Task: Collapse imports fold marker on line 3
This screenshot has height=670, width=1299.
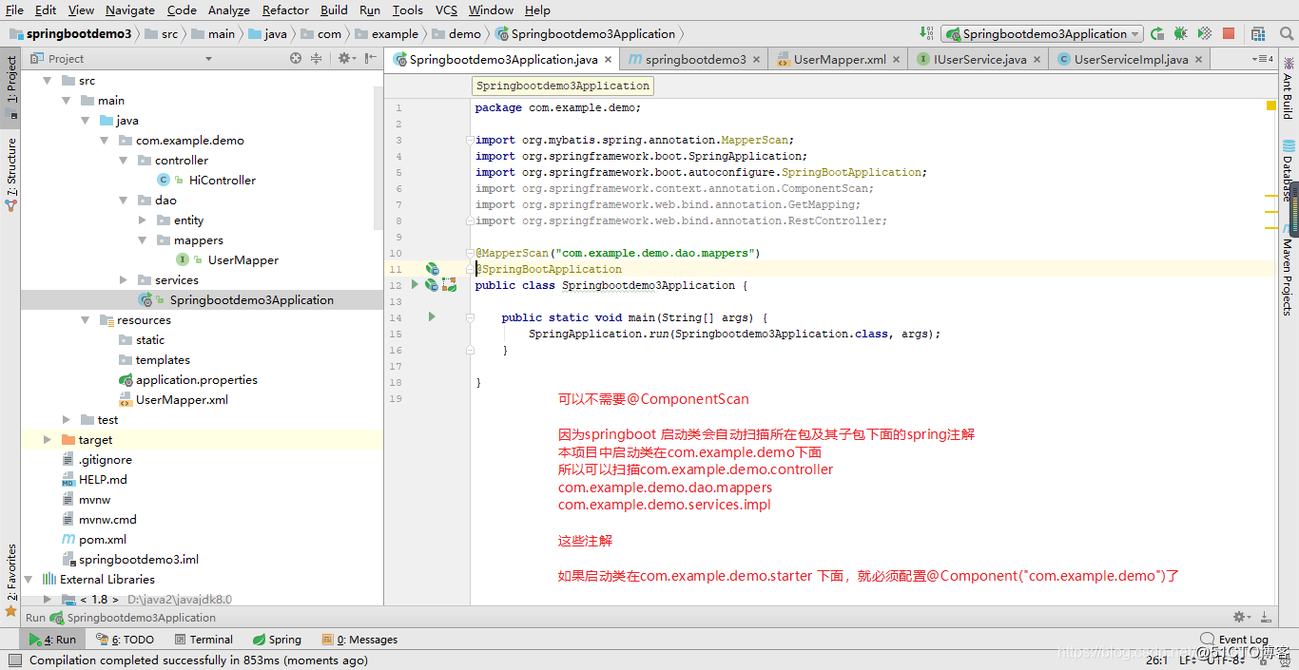Action: (x=470, y=140)
